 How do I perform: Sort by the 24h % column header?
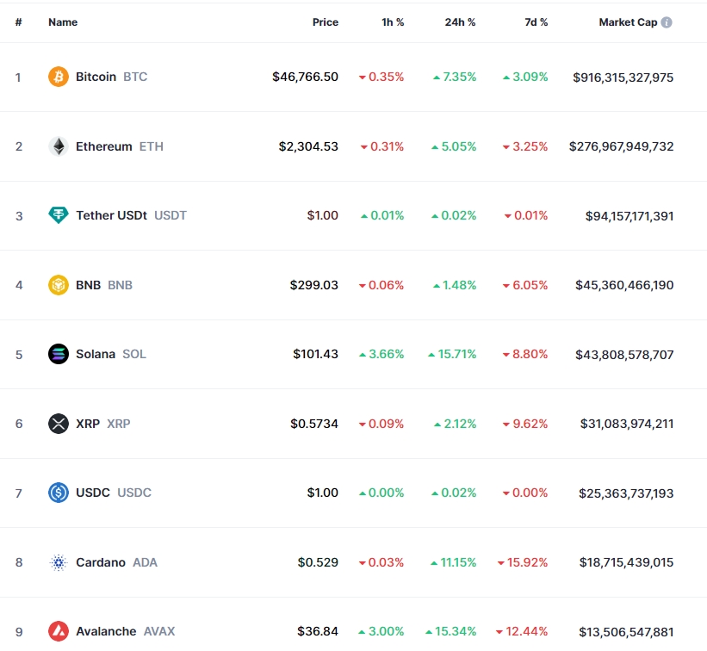[460, 22]
